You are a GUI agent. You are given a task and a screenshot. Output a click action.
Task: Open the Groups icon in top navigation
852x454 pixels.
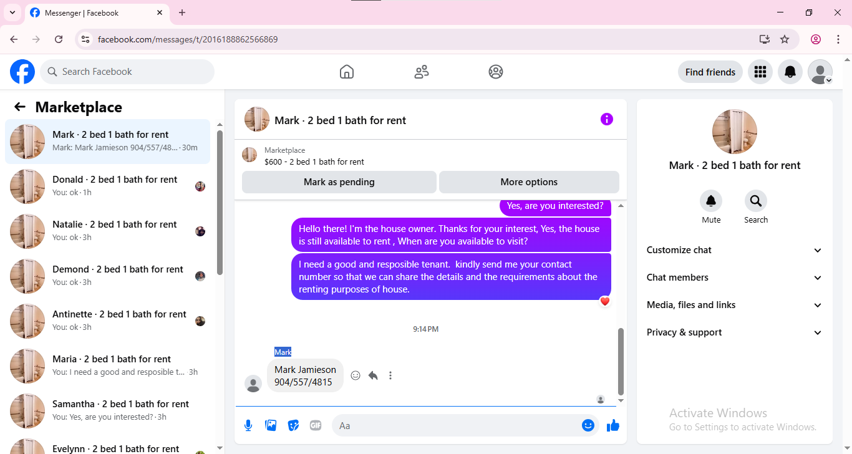tap(496, 72)
